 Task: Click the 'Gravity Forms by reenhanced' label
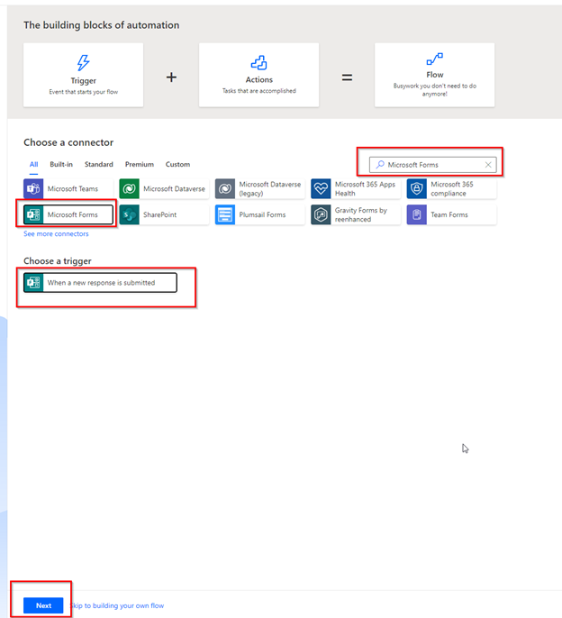coord(361,214)
